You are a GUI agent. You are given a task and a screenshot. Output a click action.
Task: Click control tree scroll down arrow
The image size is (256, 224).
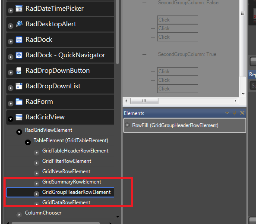coord(117,217)
